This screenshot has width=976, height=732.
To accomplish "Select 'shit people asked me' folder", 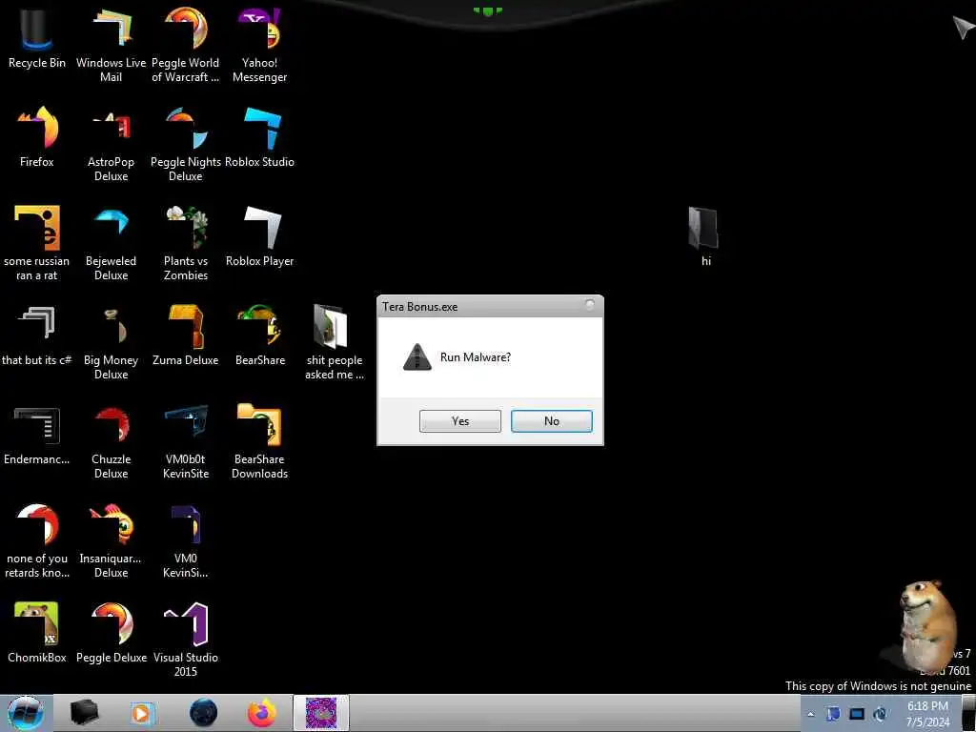I will click(335, 342).
